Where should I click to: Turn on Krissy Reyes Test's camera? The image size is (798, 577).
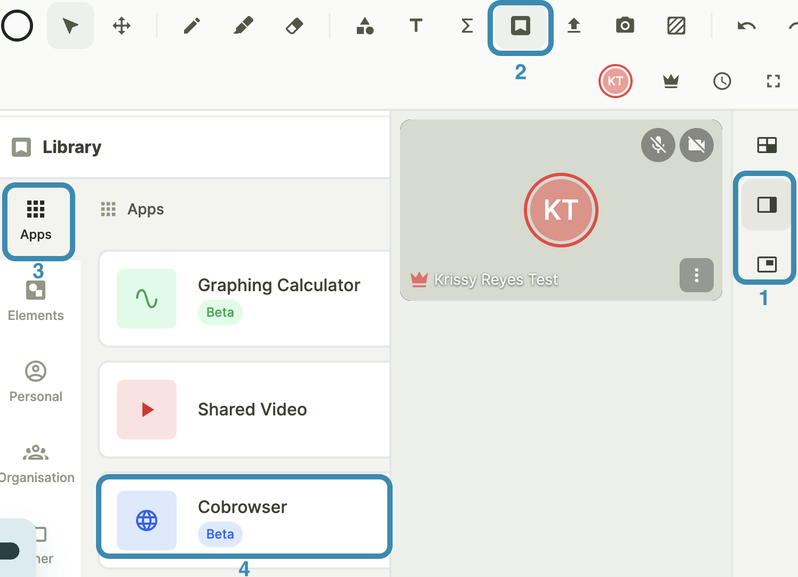pos(696,145)
